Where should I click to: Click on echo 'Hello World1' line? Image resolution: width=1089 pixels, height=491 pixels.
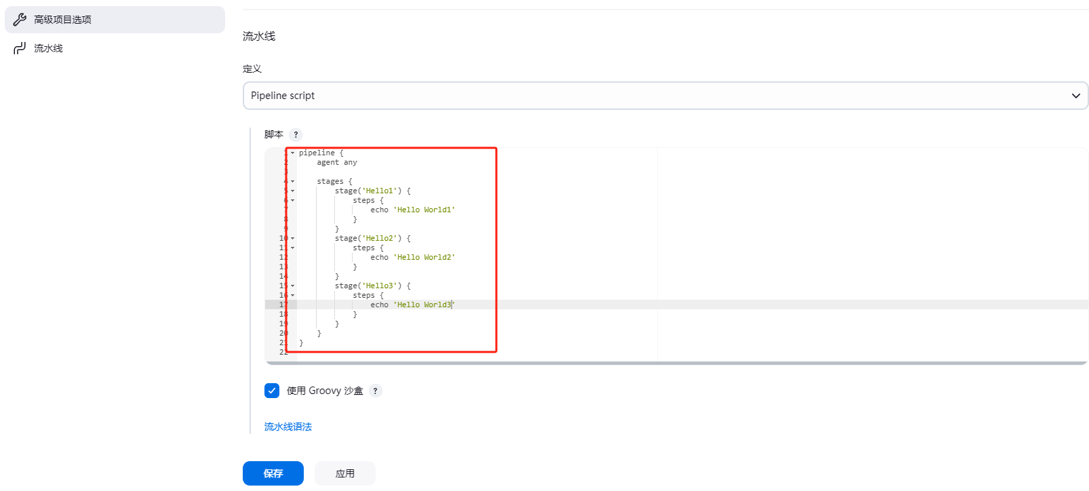click(x=413, y=210)
